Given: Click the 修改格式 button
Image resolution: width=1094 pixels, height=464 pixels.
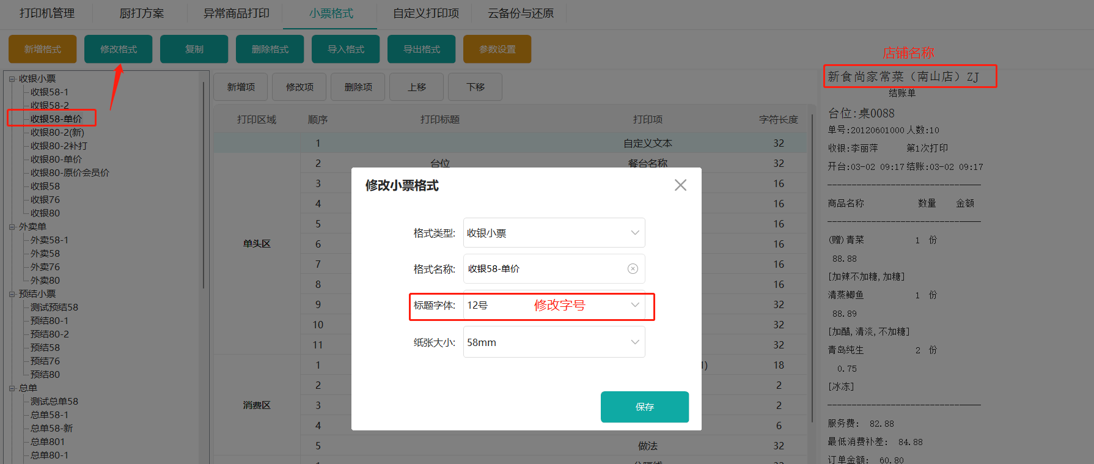Looking at the screenshot, I should pos(119,50).
